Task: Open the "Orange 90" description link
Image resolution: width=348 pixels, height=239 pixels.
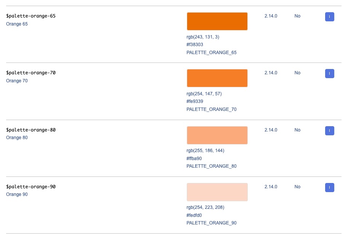Action: 17,194
